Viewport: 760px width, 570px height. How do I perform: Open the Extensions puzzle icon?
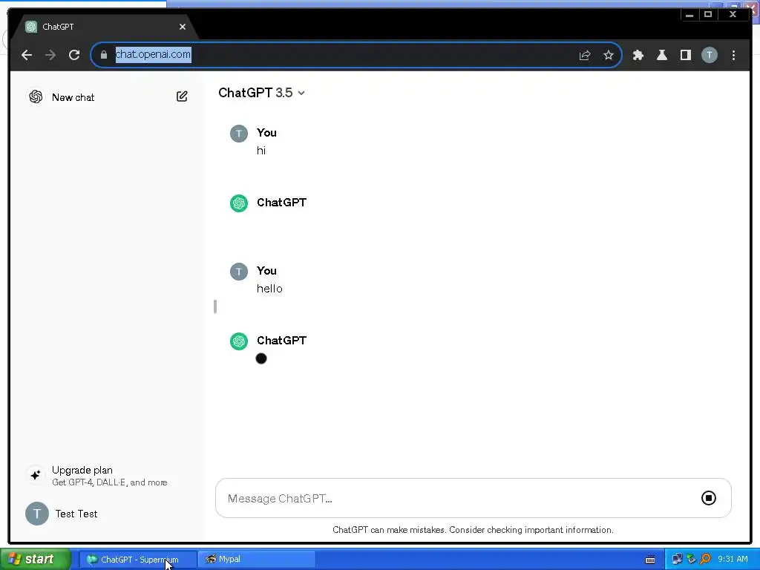[x=638, y=55]
